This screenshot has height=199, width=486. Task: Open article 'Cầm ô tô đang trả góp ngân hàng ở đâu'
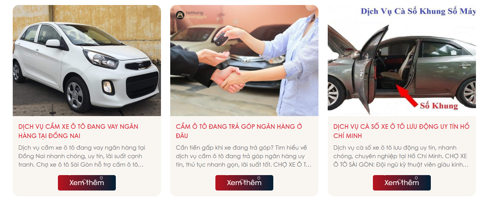click(x=239, y=131)
